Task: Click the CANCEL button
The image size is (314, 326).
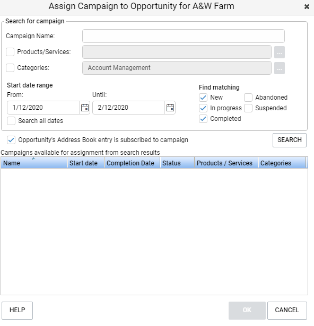Action: (287, 311)
